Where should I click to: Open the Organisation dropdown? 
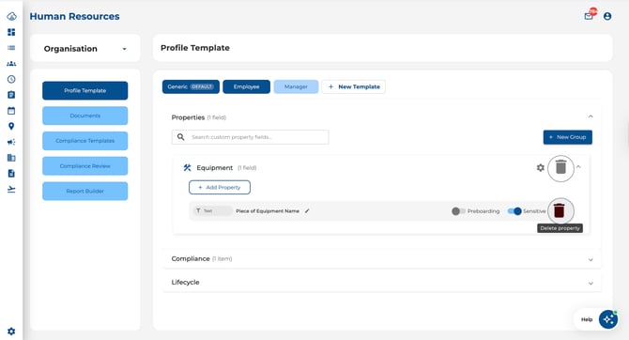pyautogui.click(x=85, y=49)
